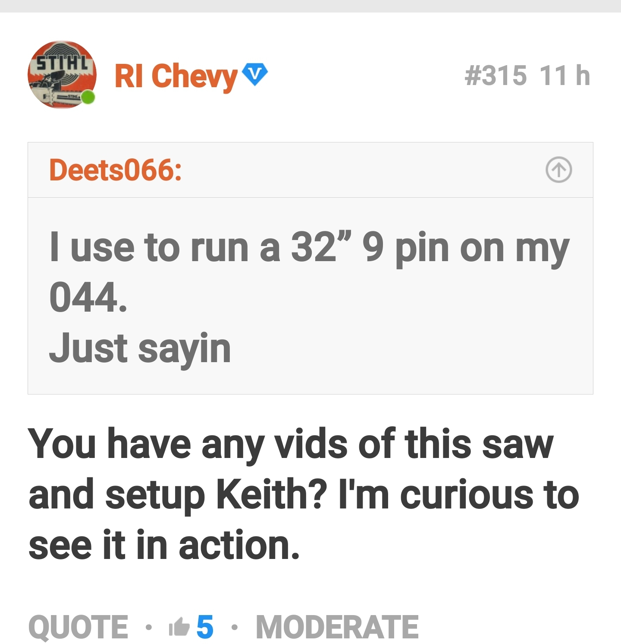Tap the reply text mentioning Keith
Viewport: 621px width, 644px height.
pyautogui.click(x=304, y=494)
